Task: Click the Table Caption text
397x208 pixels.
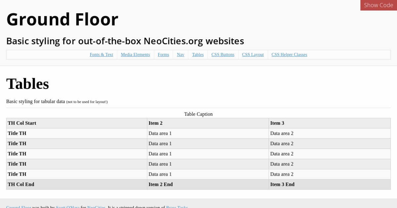Action: [x=198, y=114]
